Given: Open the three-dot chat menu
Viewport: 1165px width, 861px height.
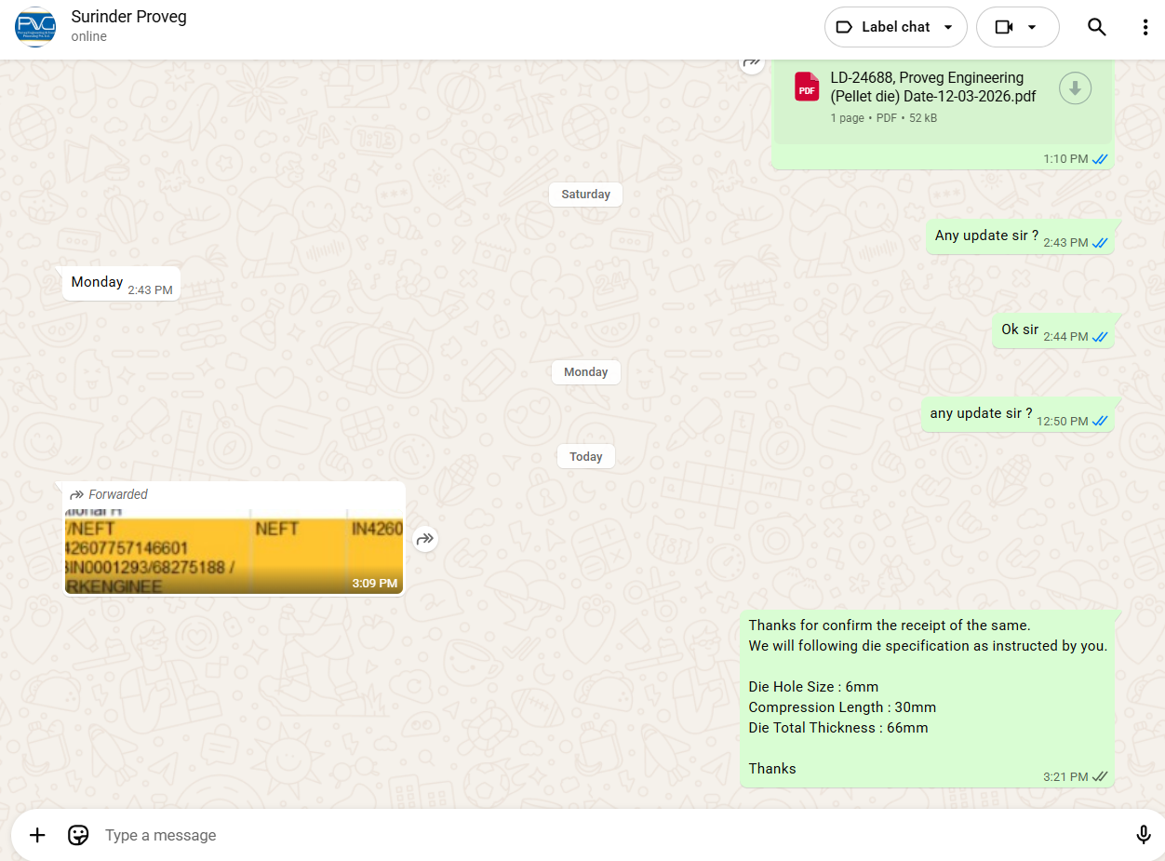Looking at the screenshot, I should [x=1145, y=27].
